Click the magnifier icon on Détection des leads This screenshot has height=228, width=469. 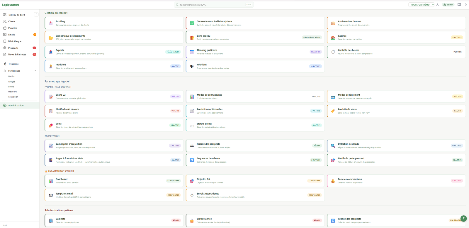coord(333,146)
